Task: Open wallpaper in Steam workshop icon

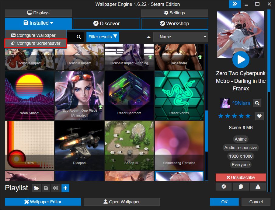Action: pos(223,187)
